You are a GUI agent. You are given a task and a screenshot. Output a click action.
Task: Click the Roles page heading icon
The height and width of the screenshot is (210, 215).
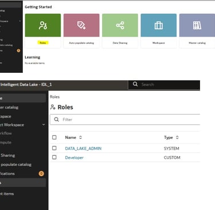[x=53, y=107]
